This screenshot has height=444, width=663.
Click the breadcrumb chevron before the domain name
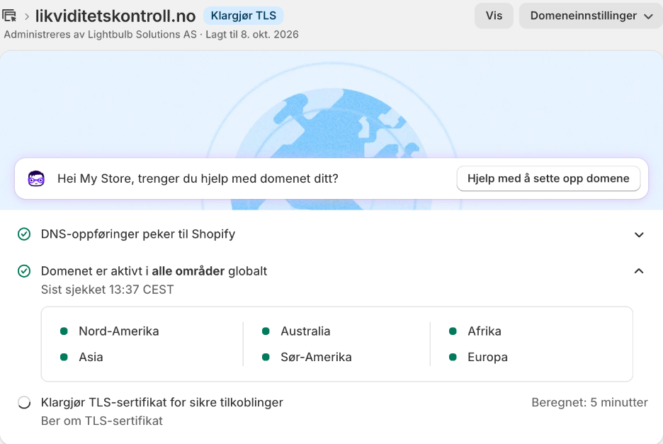[x=27, y=16]
